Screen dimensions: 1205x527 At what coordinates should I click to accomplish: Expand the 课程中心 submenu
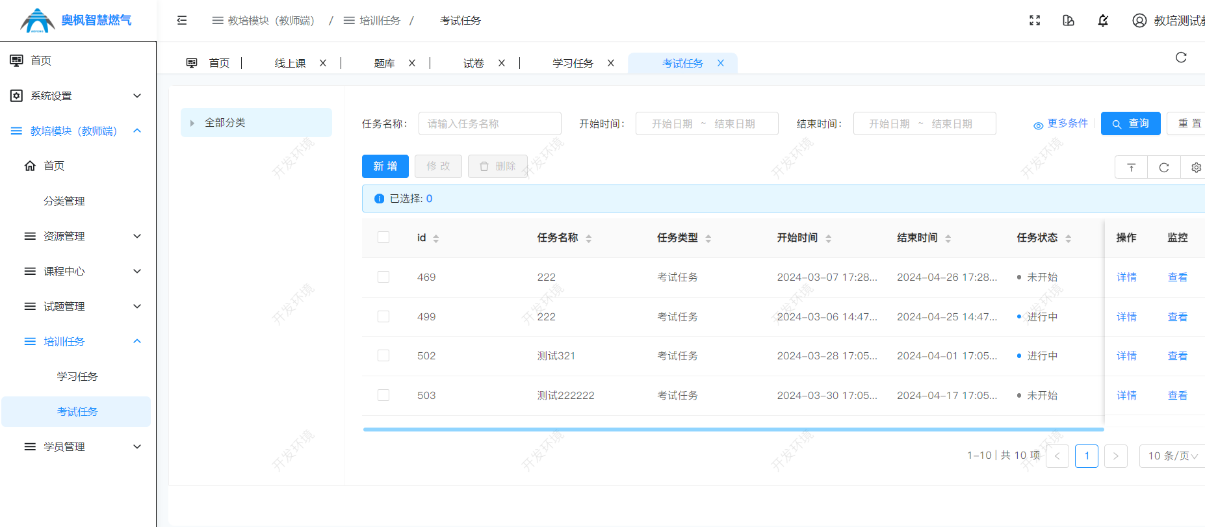tap(137, 271)
